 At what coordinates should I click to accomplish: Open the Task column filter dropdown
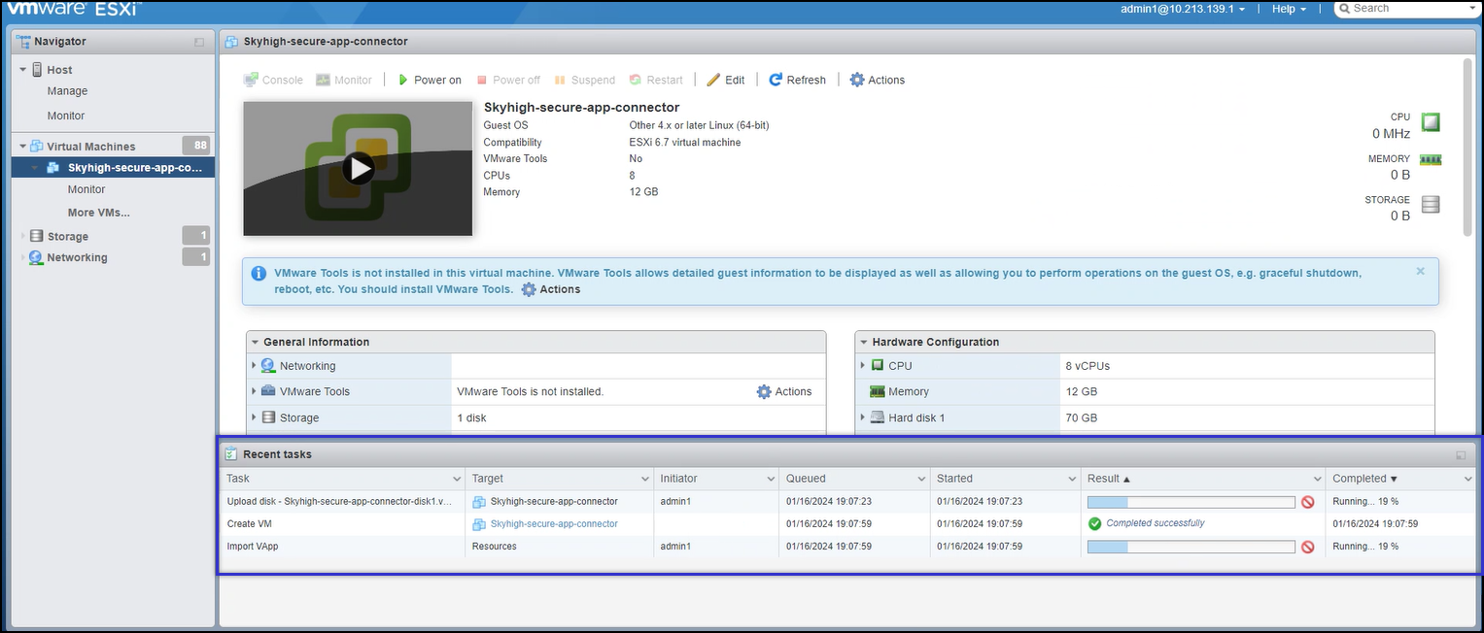(457, 478)
